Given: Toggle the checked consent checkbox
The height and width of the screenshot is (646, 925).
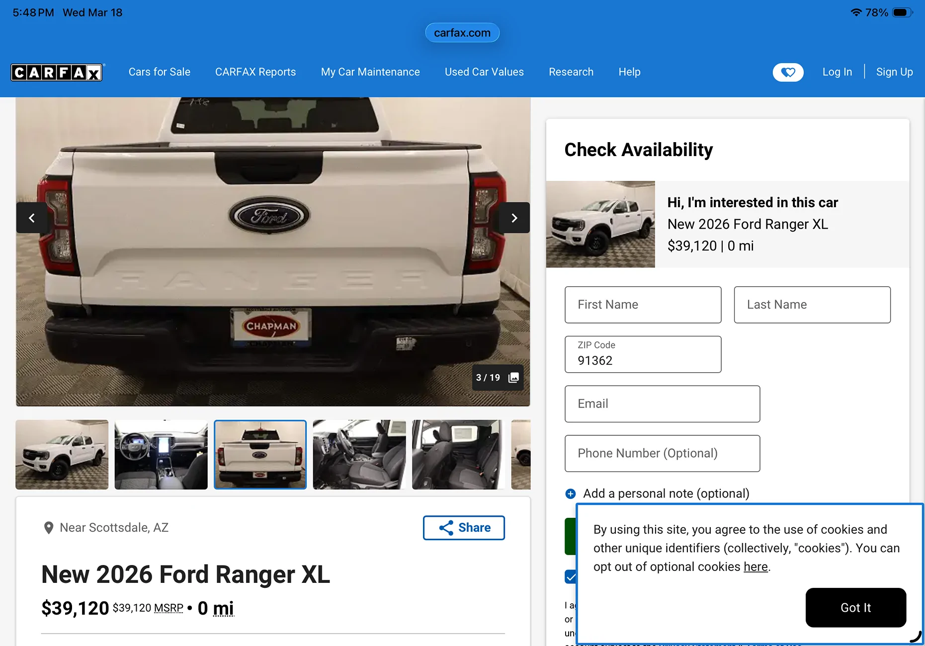Looking at the screenshot, I should 571,577.
